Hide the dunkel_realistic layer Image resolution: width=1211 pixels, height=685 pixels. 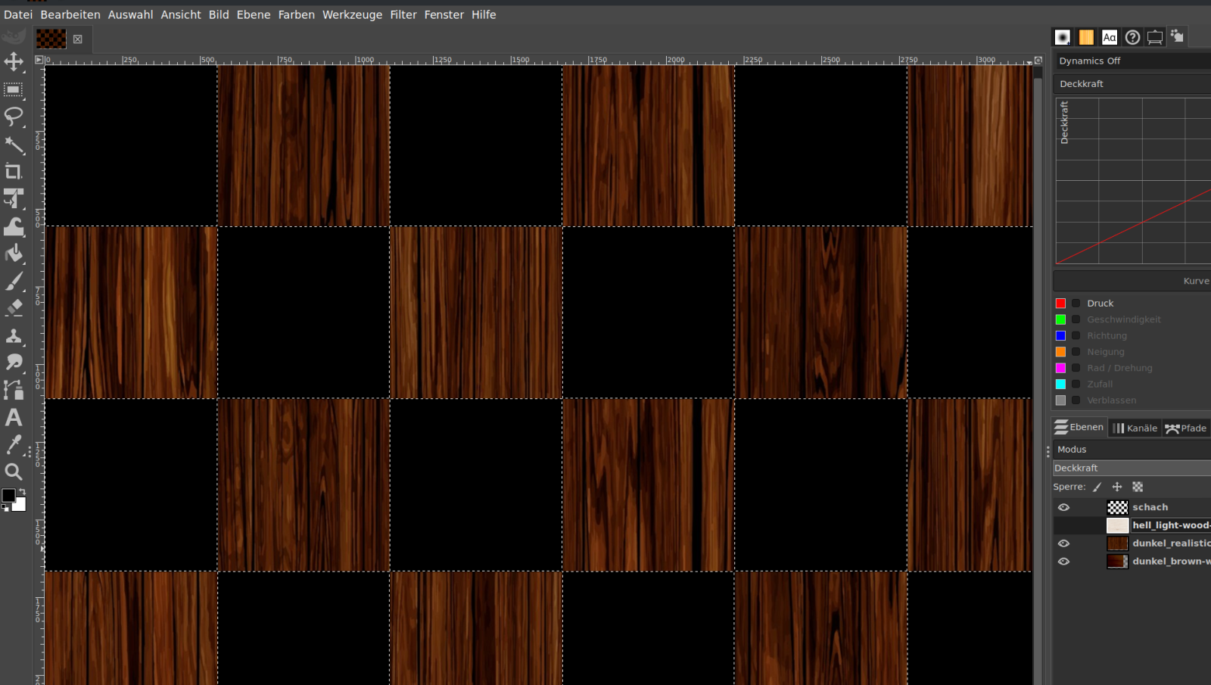pyautogui.click(x=1063, y=543)
